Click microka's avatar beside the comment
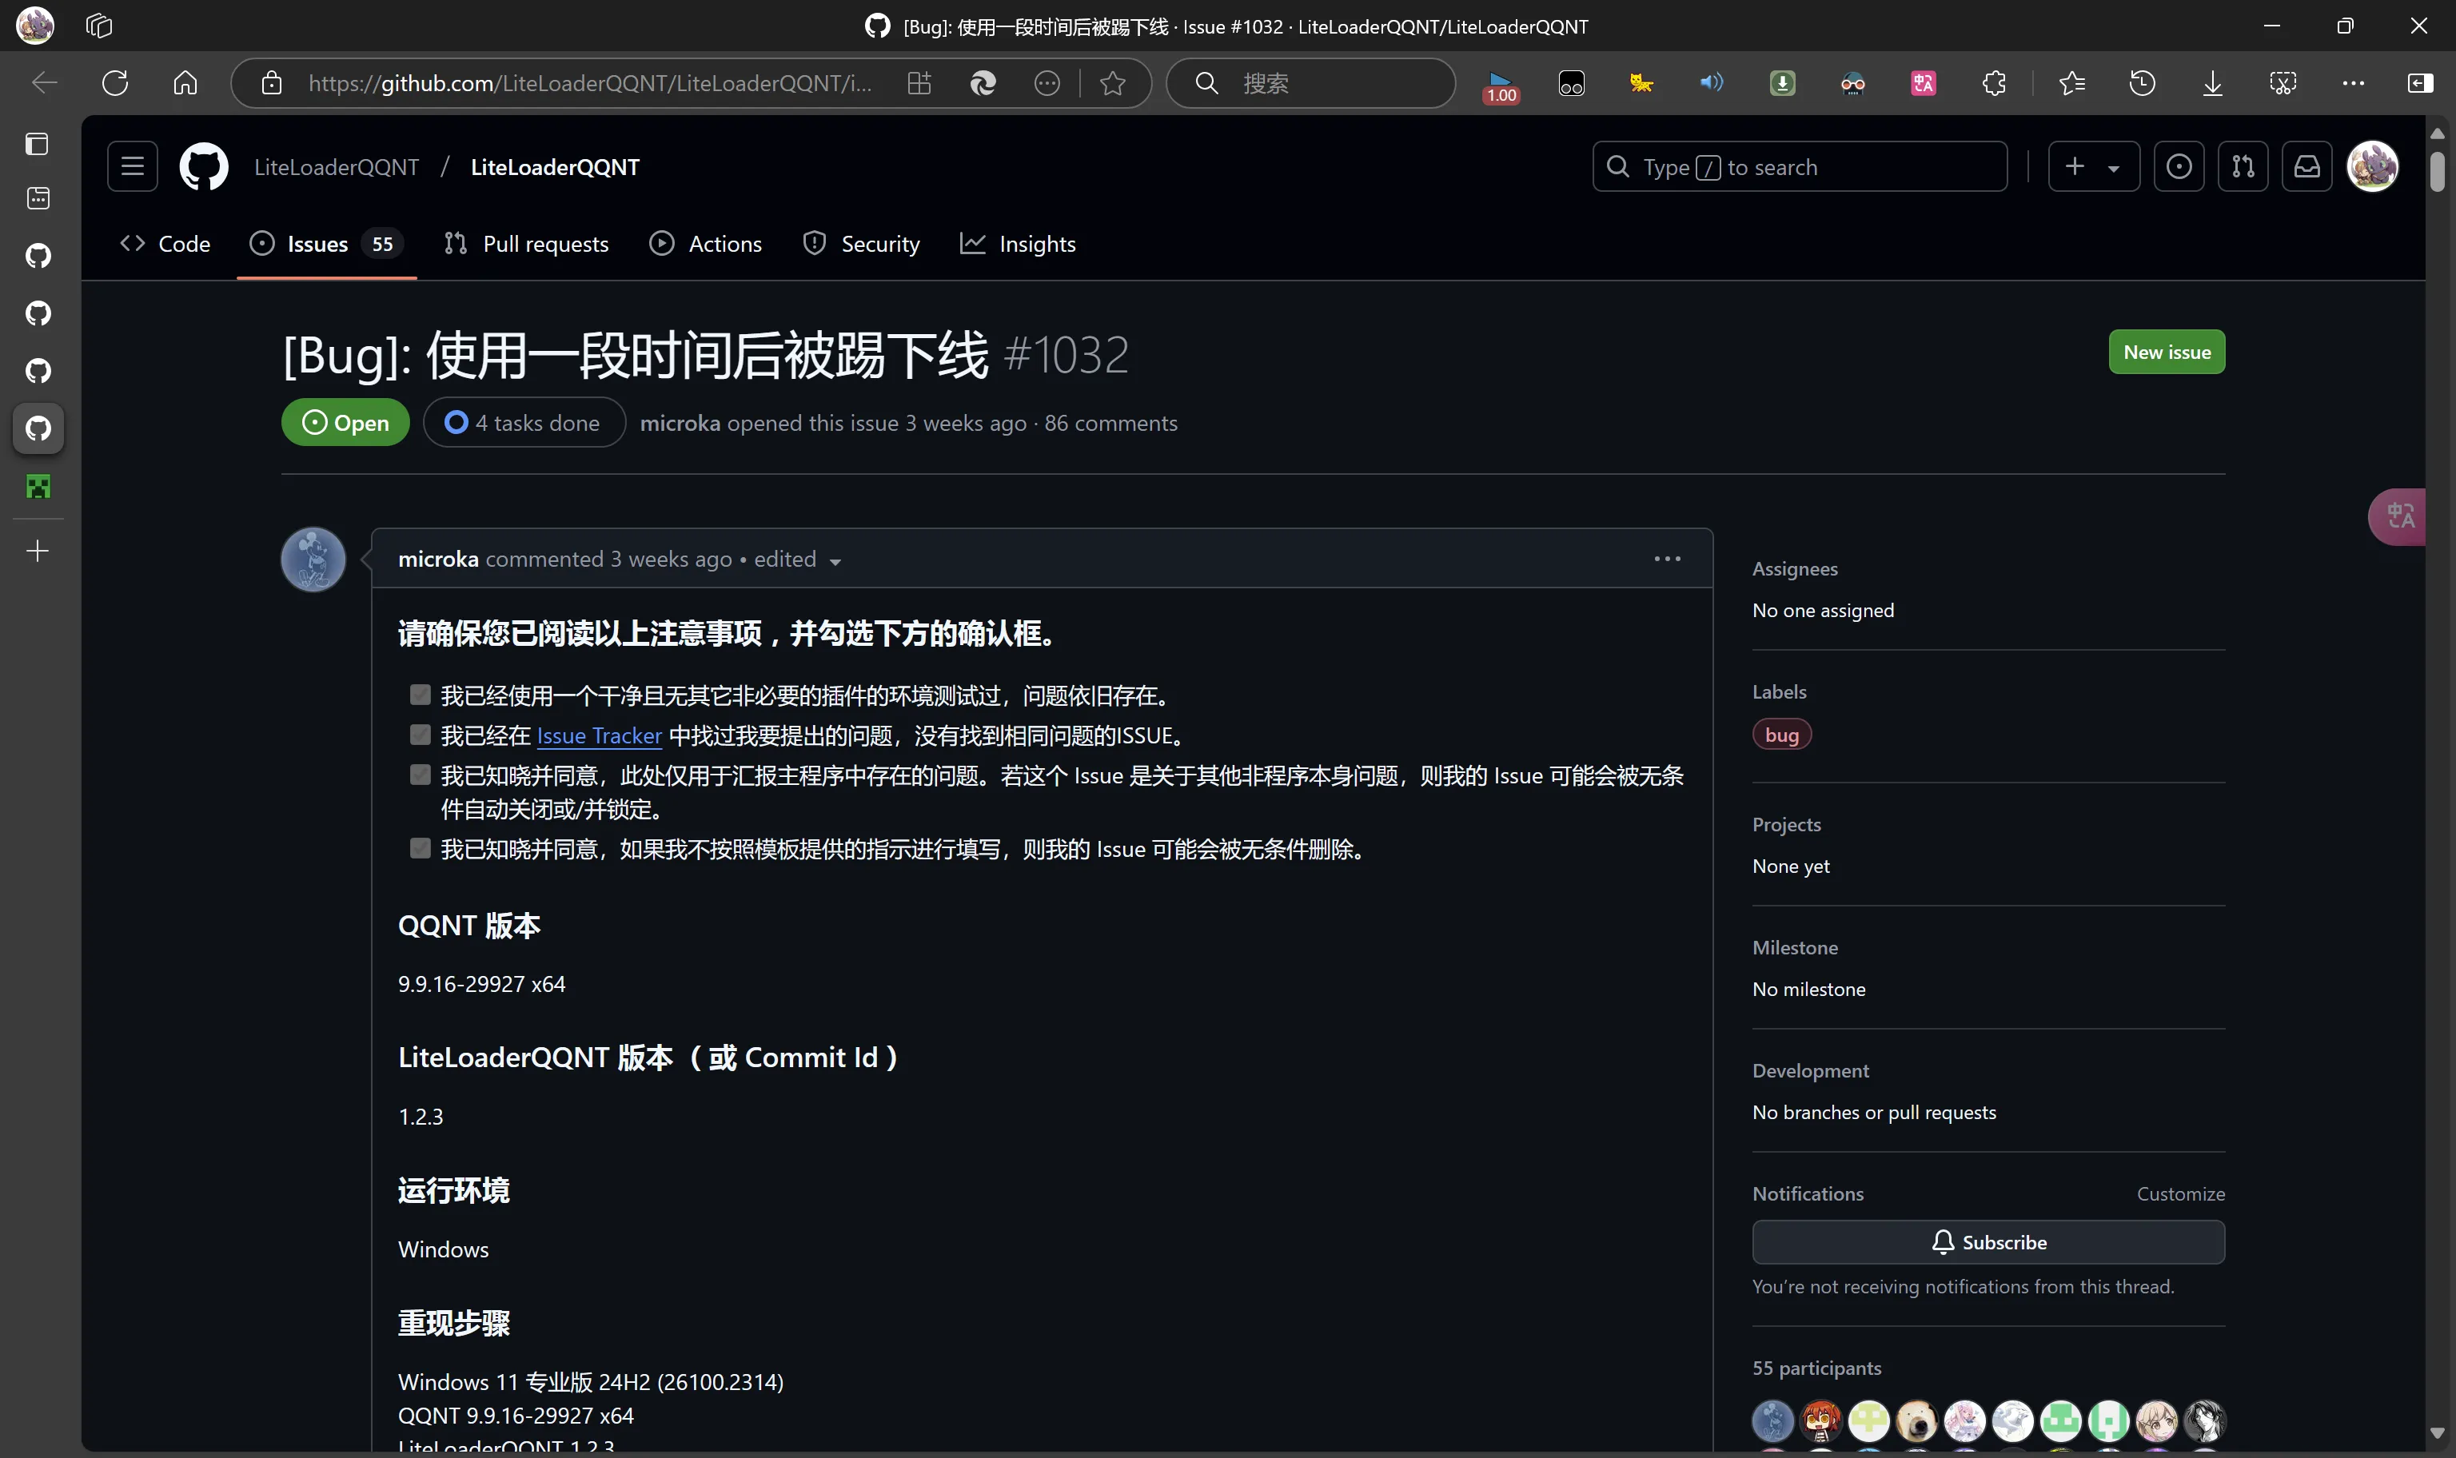The width and height of the screenshot is (2456, 1458). (313, 559)
